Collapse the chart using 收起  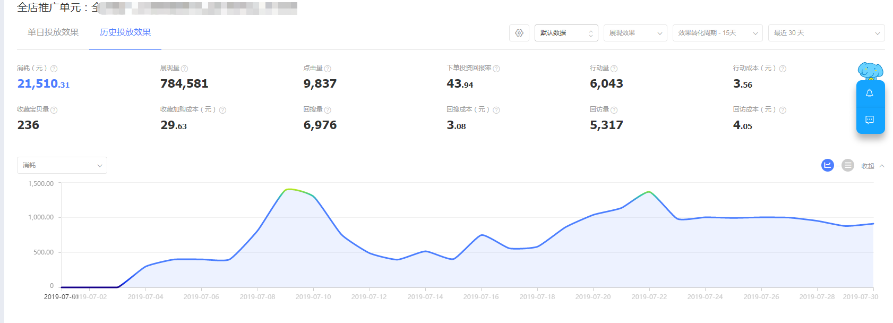(872, 166)
